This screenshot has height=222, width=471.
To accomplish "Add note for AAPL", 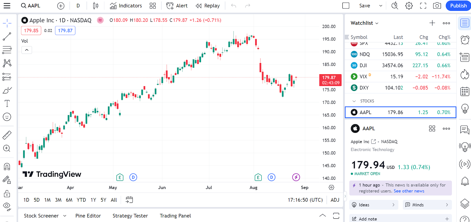I will click(400, 219).
